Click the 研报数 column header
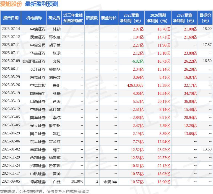213x194 pixels. click(92, 18)
